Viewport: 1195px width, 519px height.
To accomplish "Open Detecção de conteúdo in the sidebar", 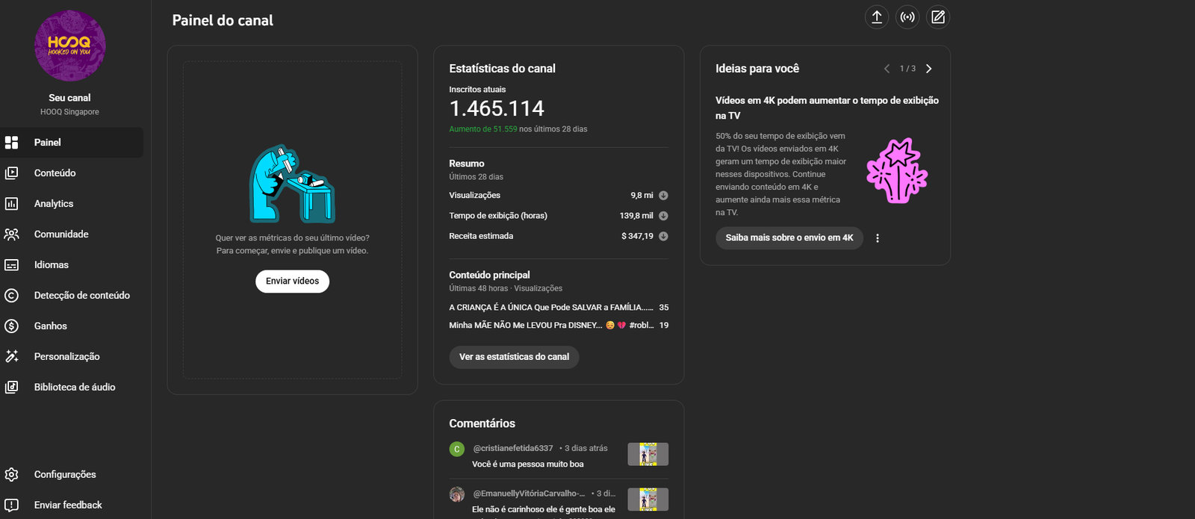I will click(x=72, y=296).
